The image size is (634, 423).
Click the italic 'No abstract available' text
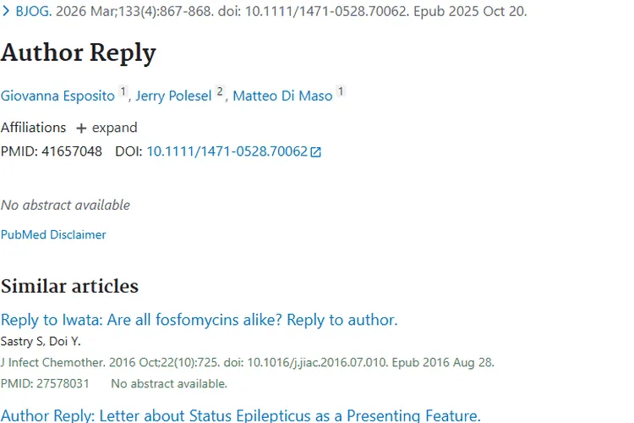[x=65, y=205]
